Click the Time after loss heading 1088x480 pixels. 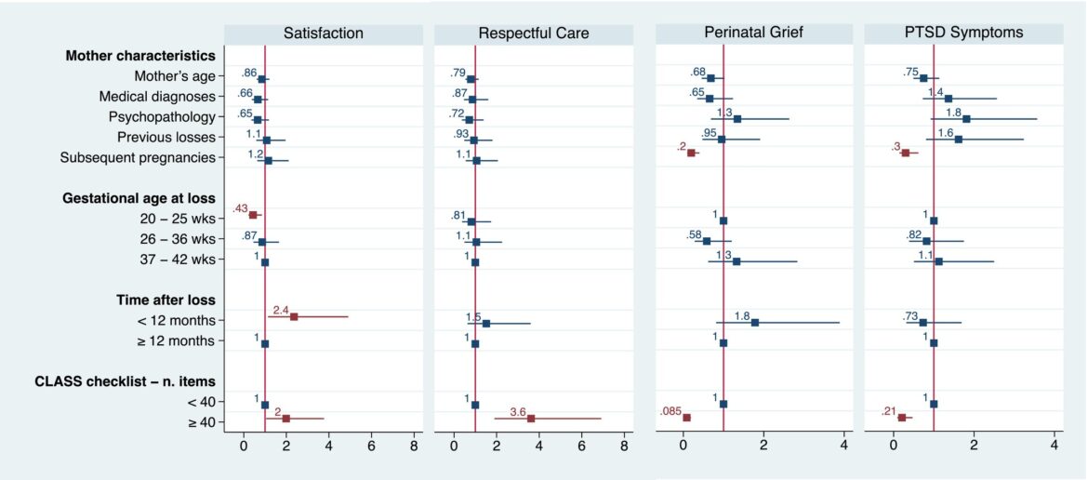point(166,300)
